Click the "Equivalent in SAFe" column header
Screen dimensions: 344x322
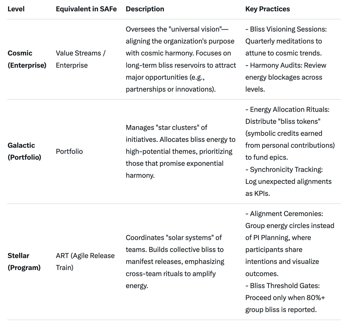tap(86, 9)
